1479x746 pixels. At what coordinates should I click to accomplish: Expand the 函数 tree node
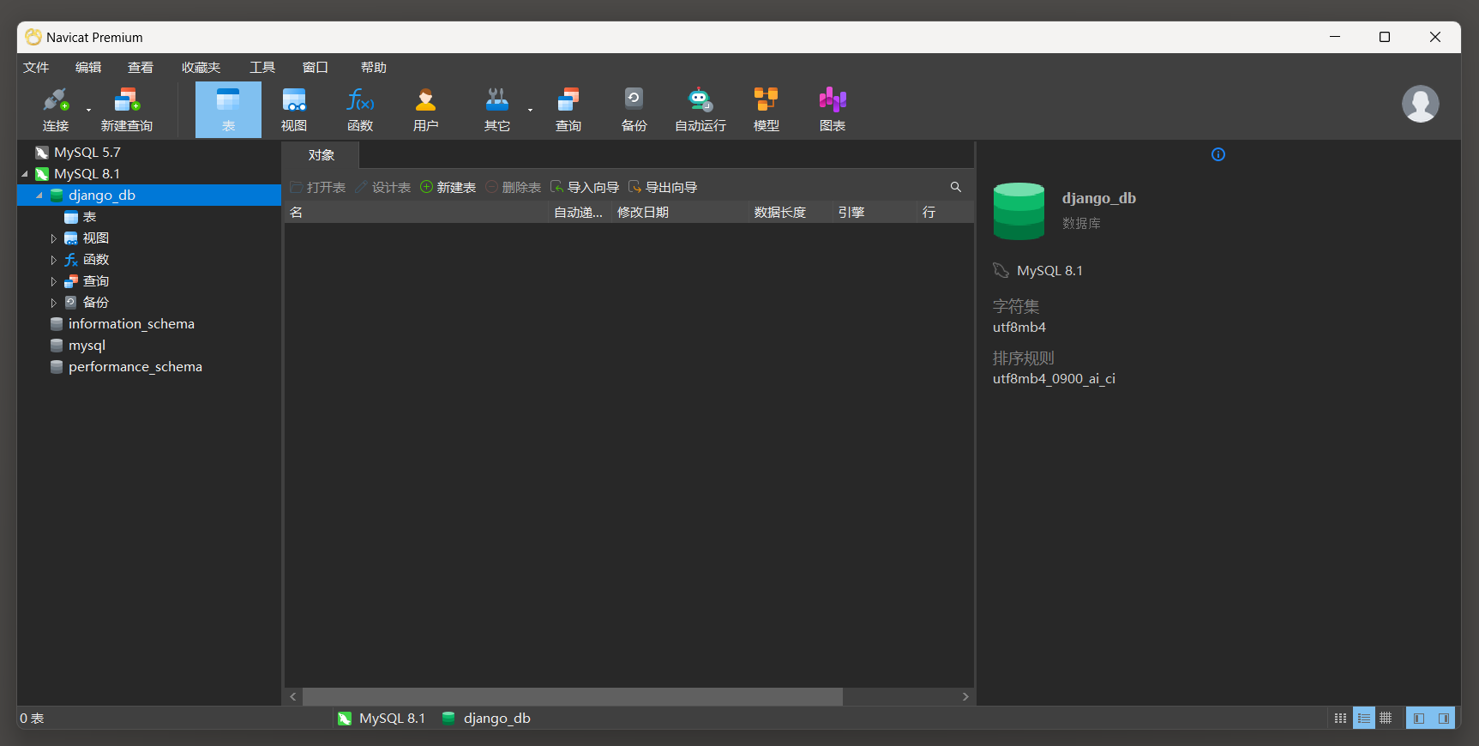pos(53,260)
